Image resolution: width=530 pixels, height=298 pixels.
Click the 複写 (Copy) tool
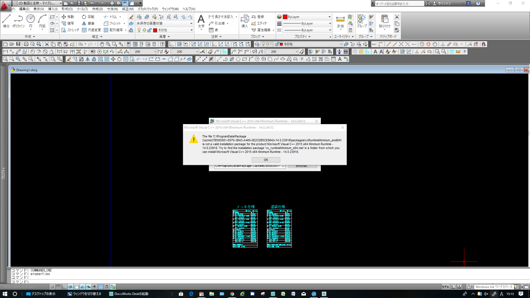point(68,23)
